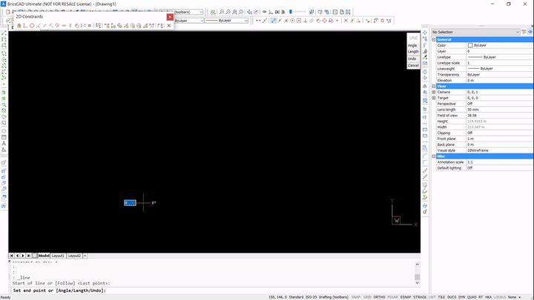This screenshot has height=300, width=534.
Task: Open the workspace (toolbars) dropdown
Action: click(x=201, y=12)
